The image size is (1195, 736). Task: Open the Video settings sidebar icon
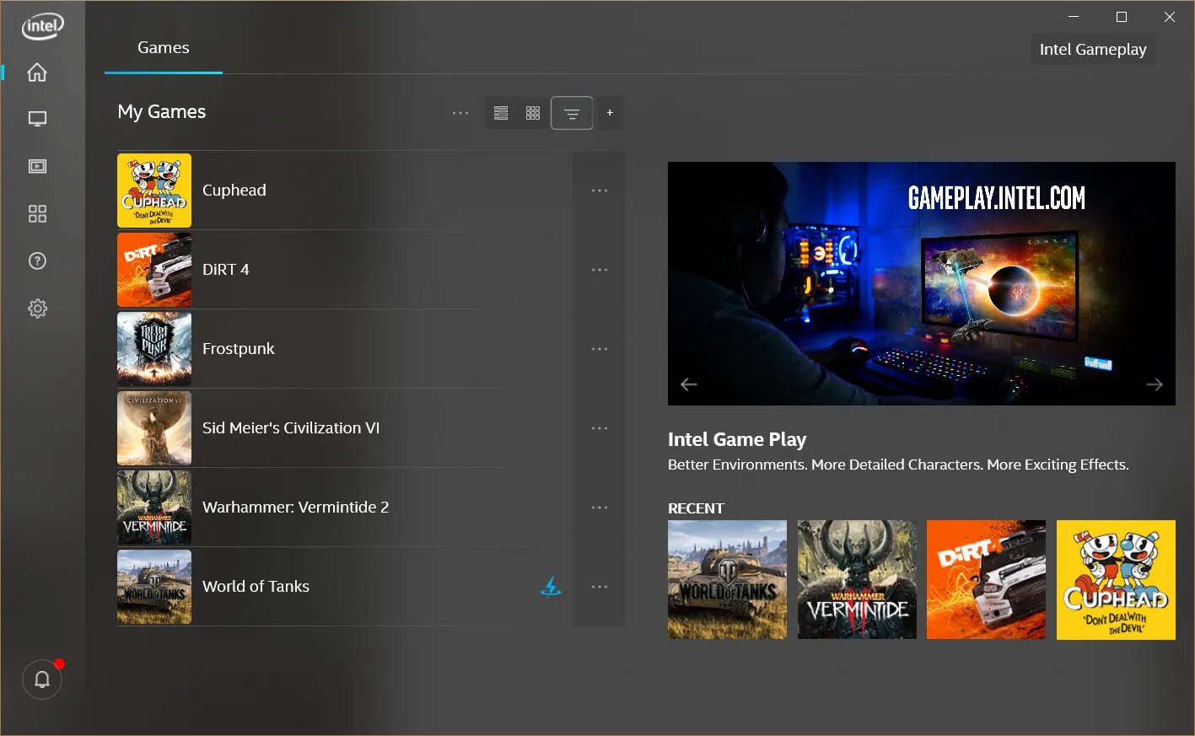(x=37, y=166)
